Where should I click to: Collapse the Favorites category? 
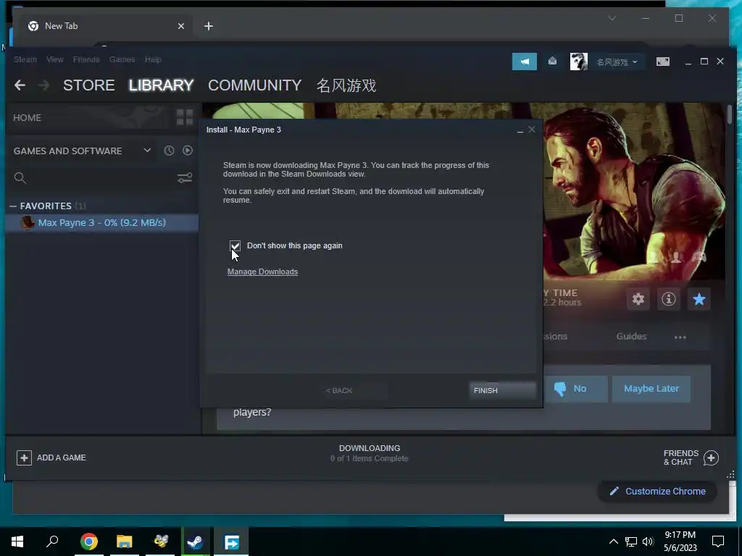[x=13, y=206]
